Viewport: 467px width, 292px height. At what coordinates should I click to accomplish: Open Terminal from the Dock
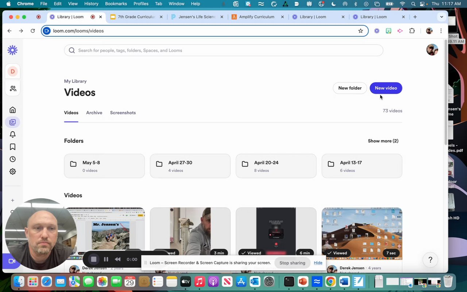(x=289, y=281)
